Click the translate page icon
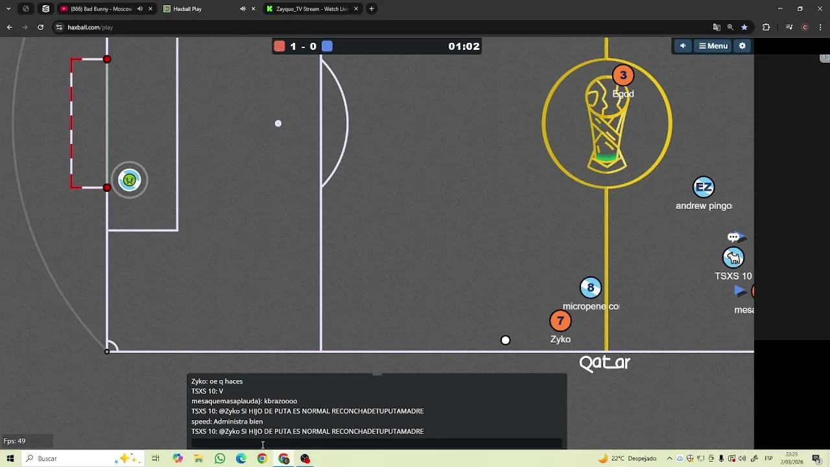The height and width of the screenshot is (467, 830). [x=717, y=27]
